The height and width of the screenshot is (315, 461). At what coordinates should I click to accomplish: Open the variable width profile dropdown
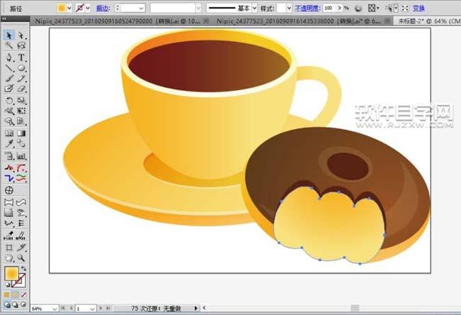point(199,9)
